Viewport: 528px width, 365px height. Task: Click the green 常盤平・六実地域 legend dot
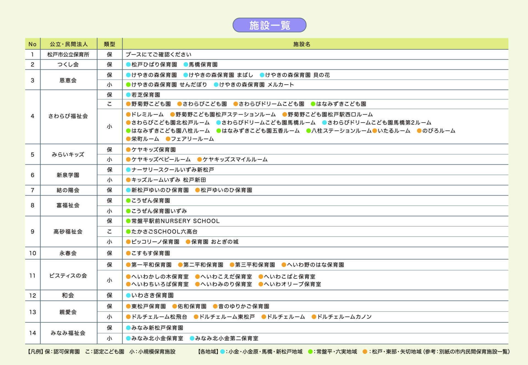pos(310,352)
